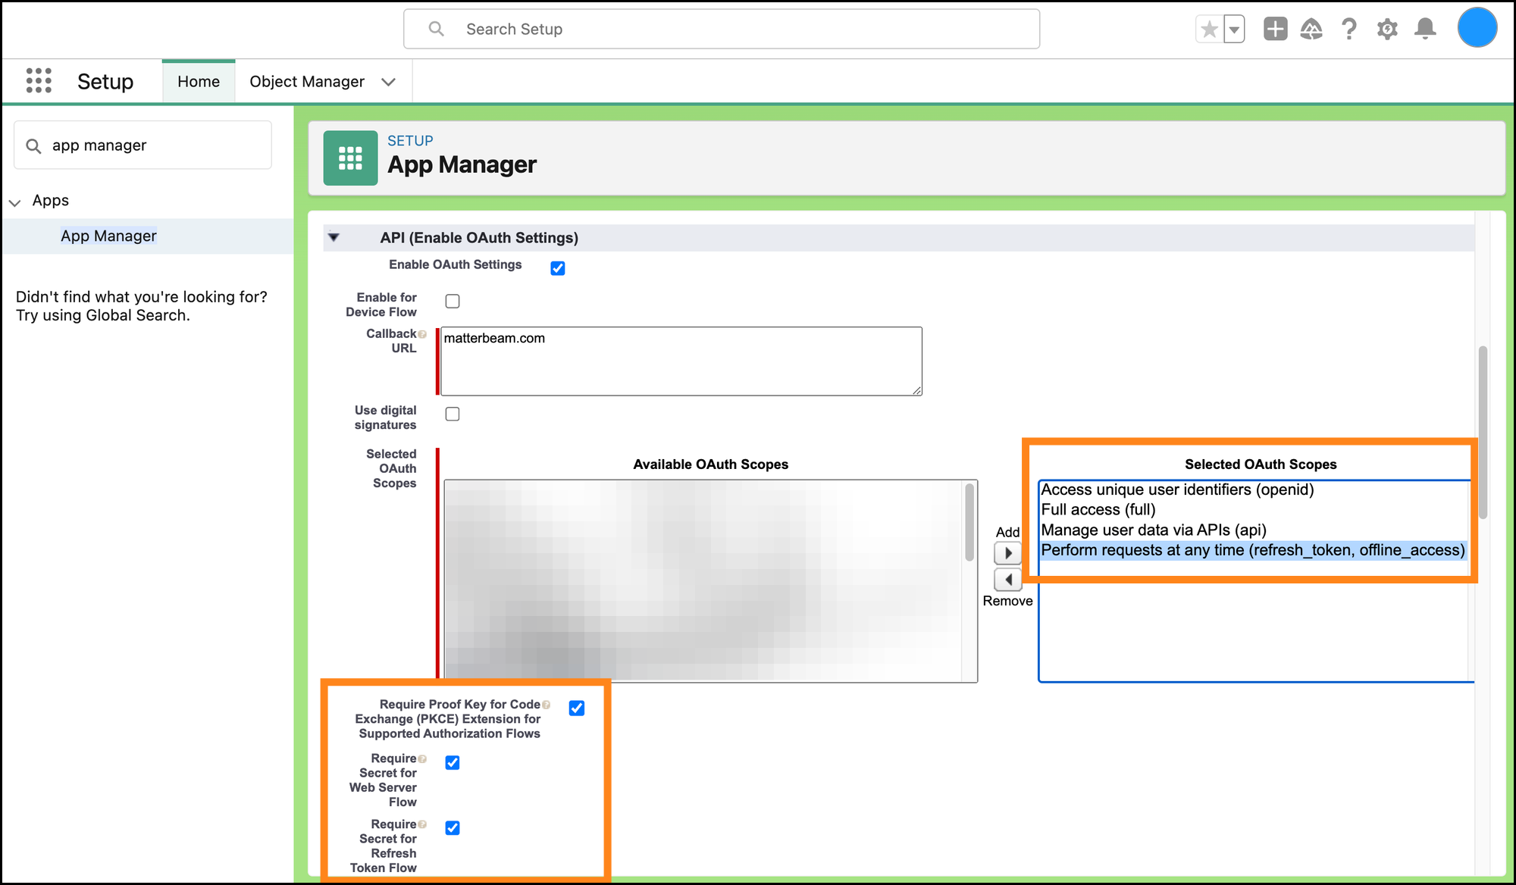Click the Trailhead guidance icon
The height and width of the screenshot is (885, 1516).
click(1311, 30)
